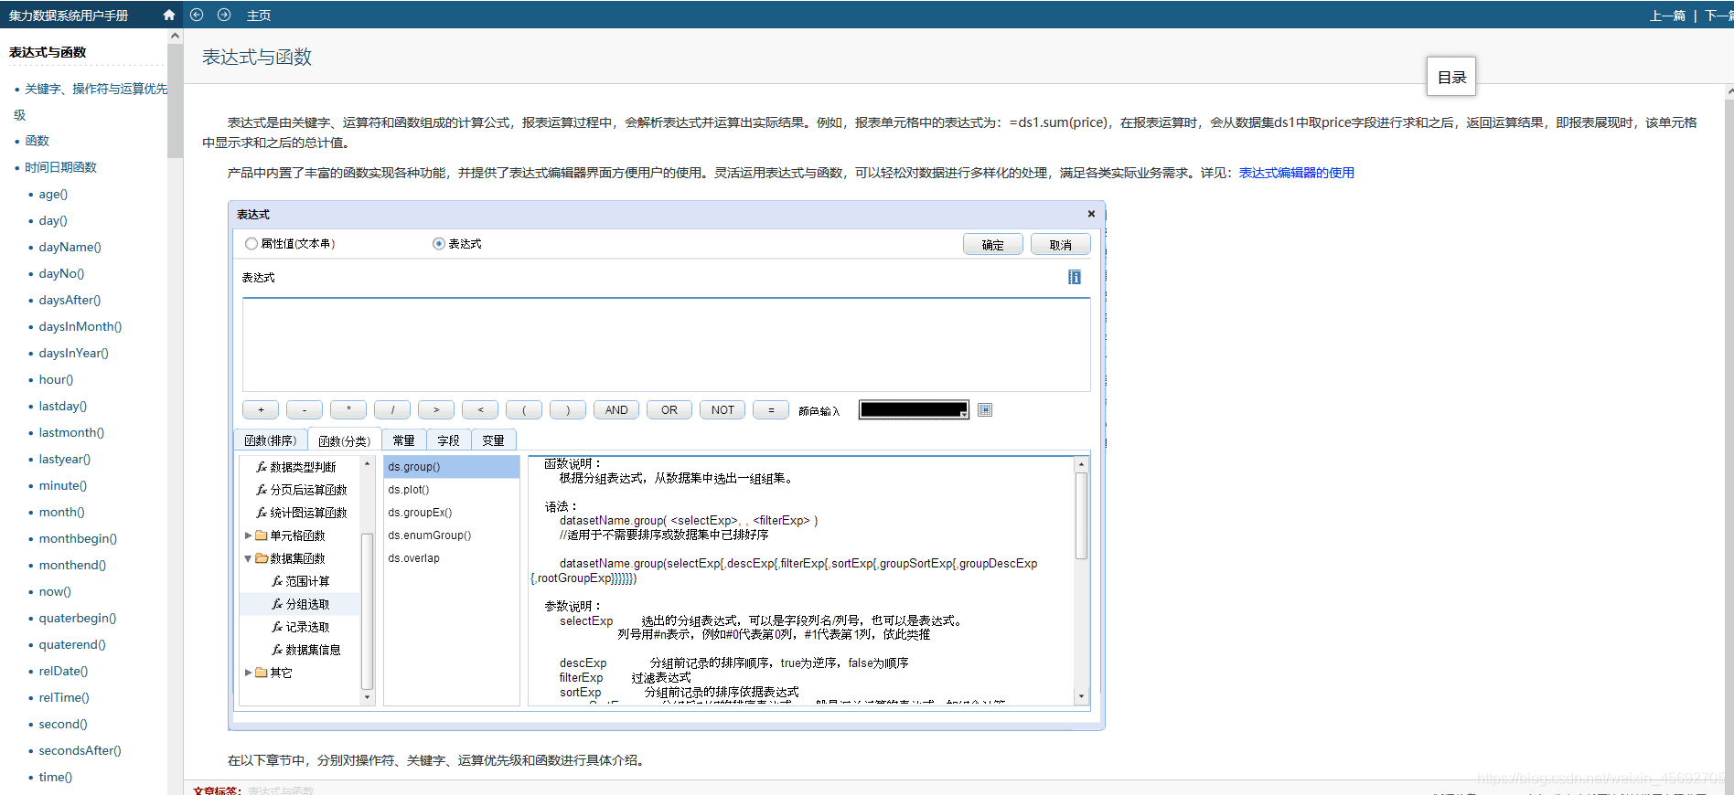Viewport: 1734px width, 795px height.
Task: Click the category tree scrollbar thumb
Action: [x=368, y=610]
